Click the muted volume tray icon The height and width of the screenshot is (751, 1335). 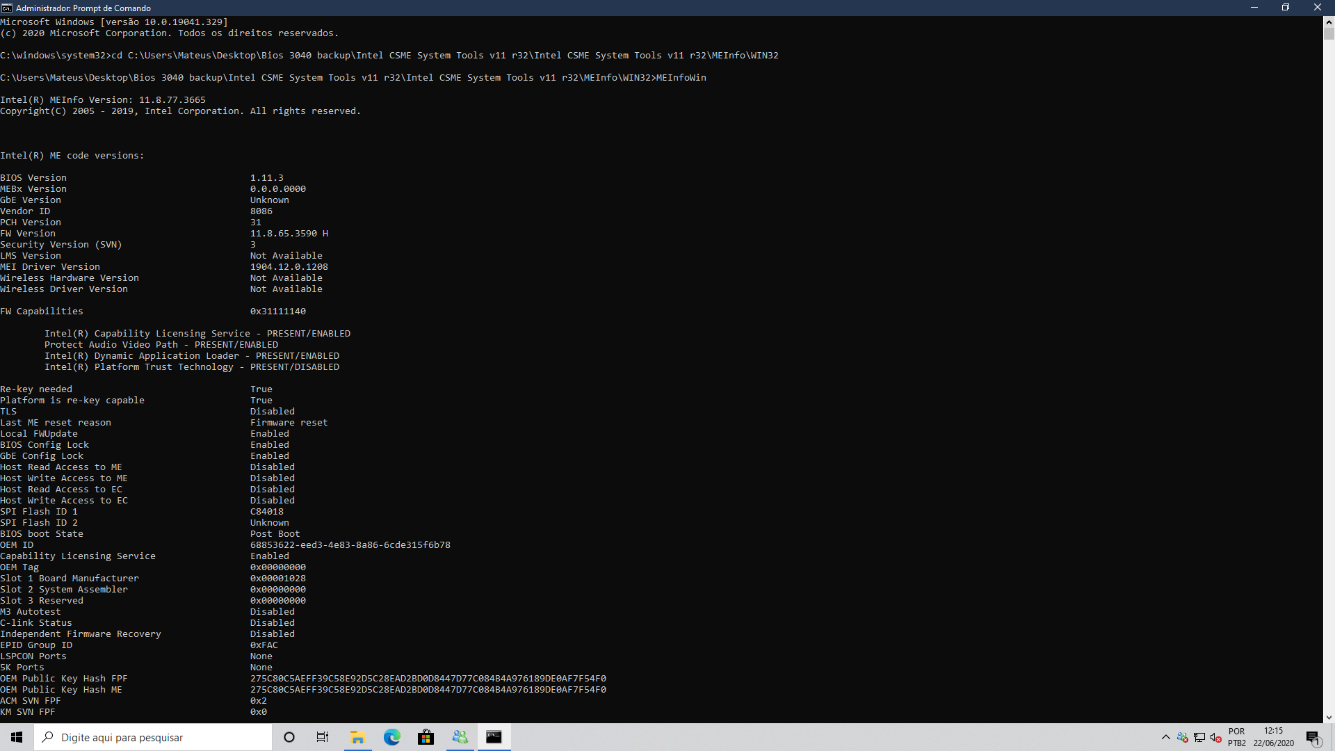(x=1216, y=738)
